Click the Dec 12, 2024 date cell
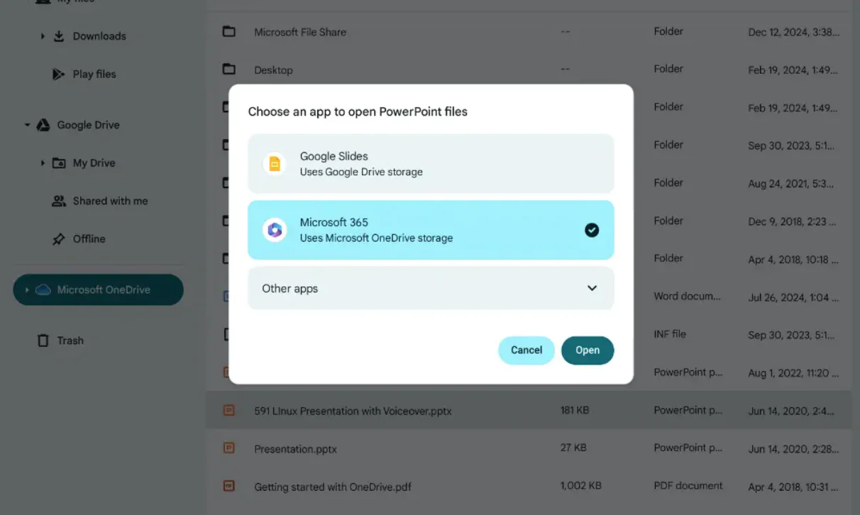 [x=794, y=32]
